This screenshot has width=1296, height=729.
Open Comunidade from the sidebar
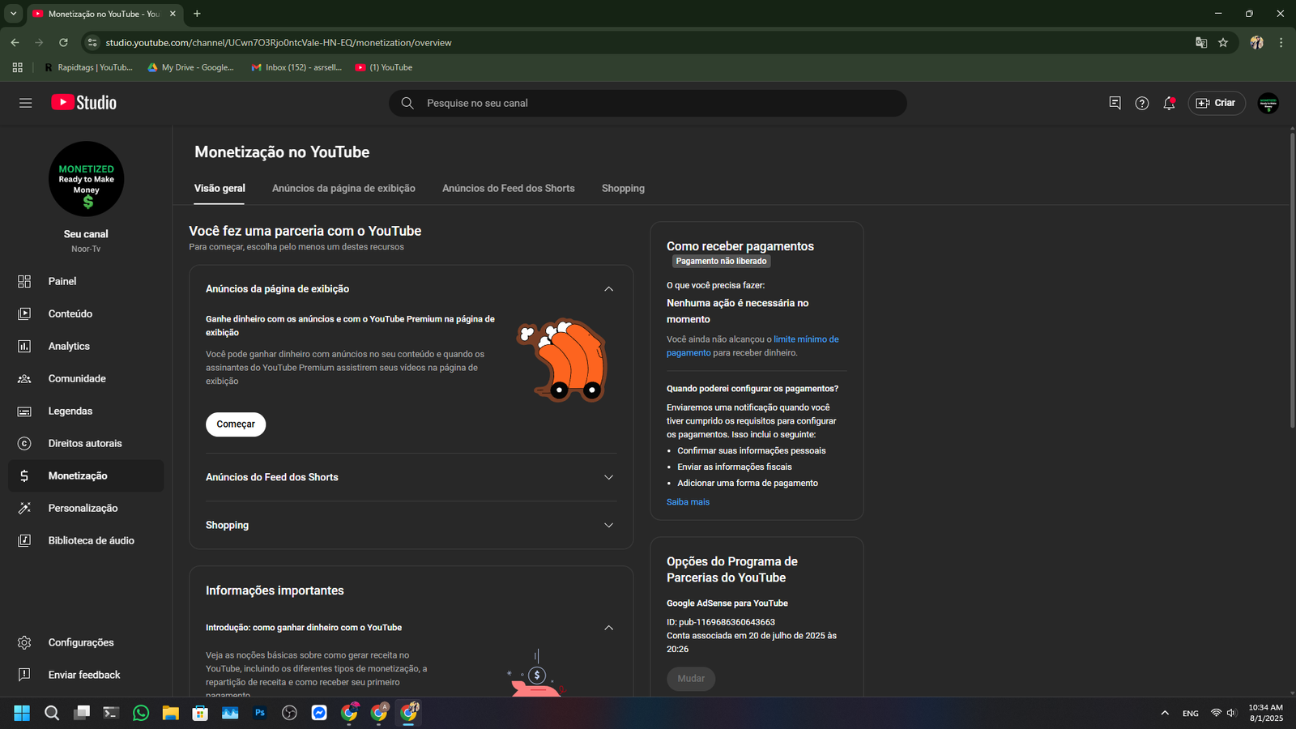pos(86,378)
